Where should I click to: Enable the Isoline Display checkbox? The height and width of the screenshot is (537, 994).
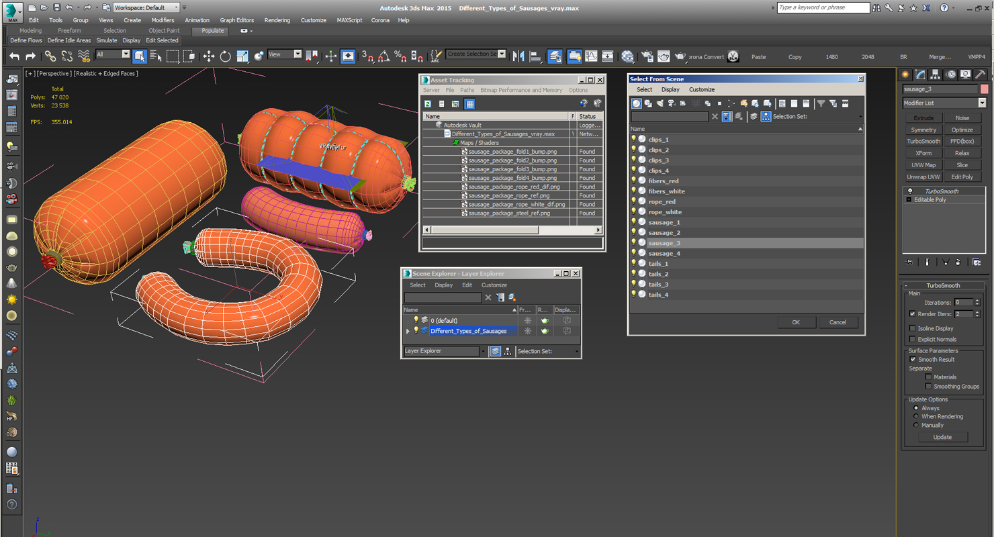[x=912, y=328]
